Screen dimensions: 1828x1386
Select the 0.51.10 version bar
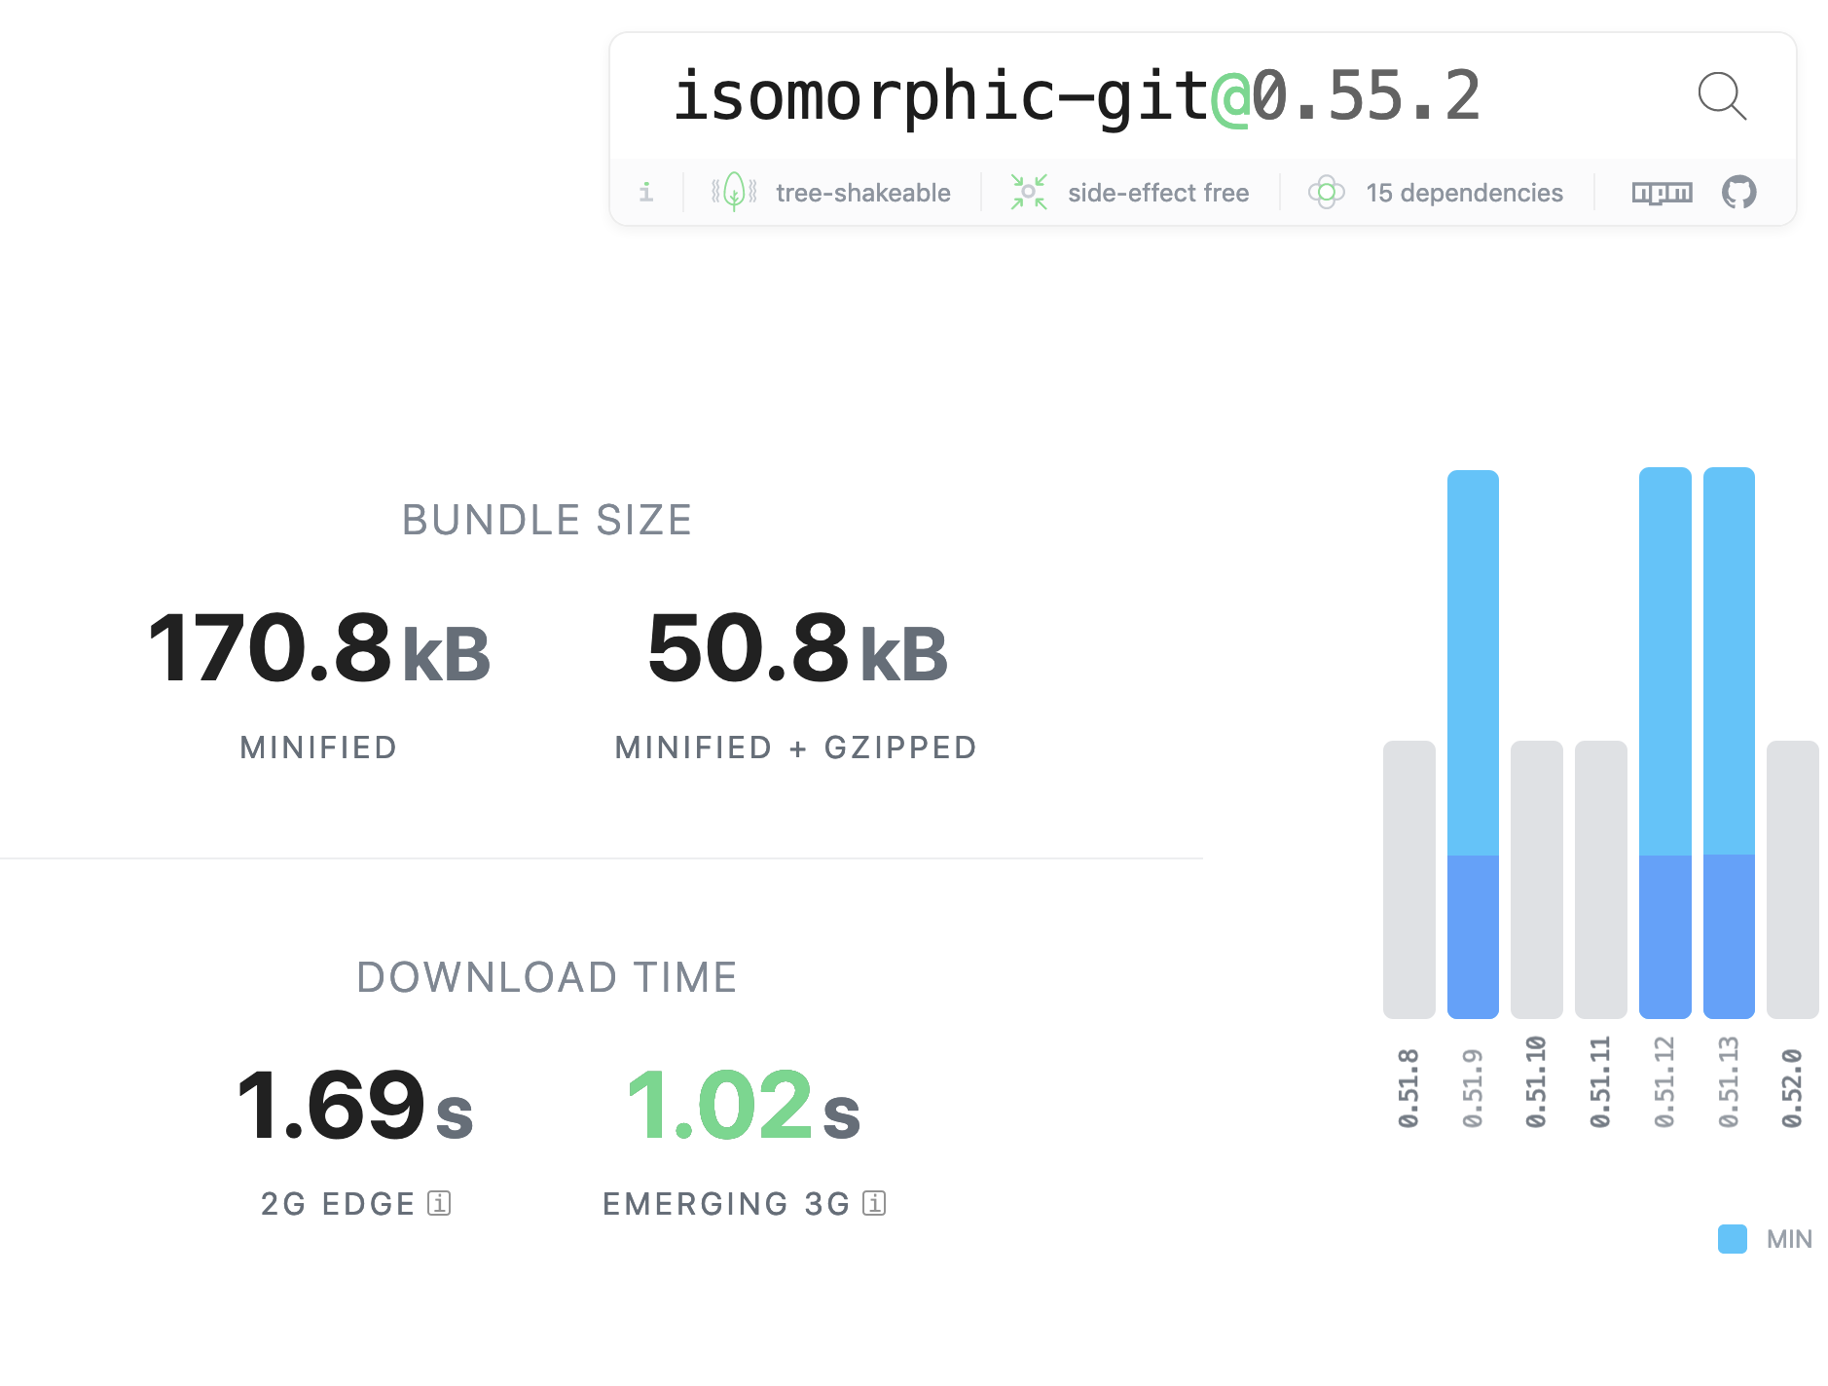pyautogui.click(x=1536, y=880)
